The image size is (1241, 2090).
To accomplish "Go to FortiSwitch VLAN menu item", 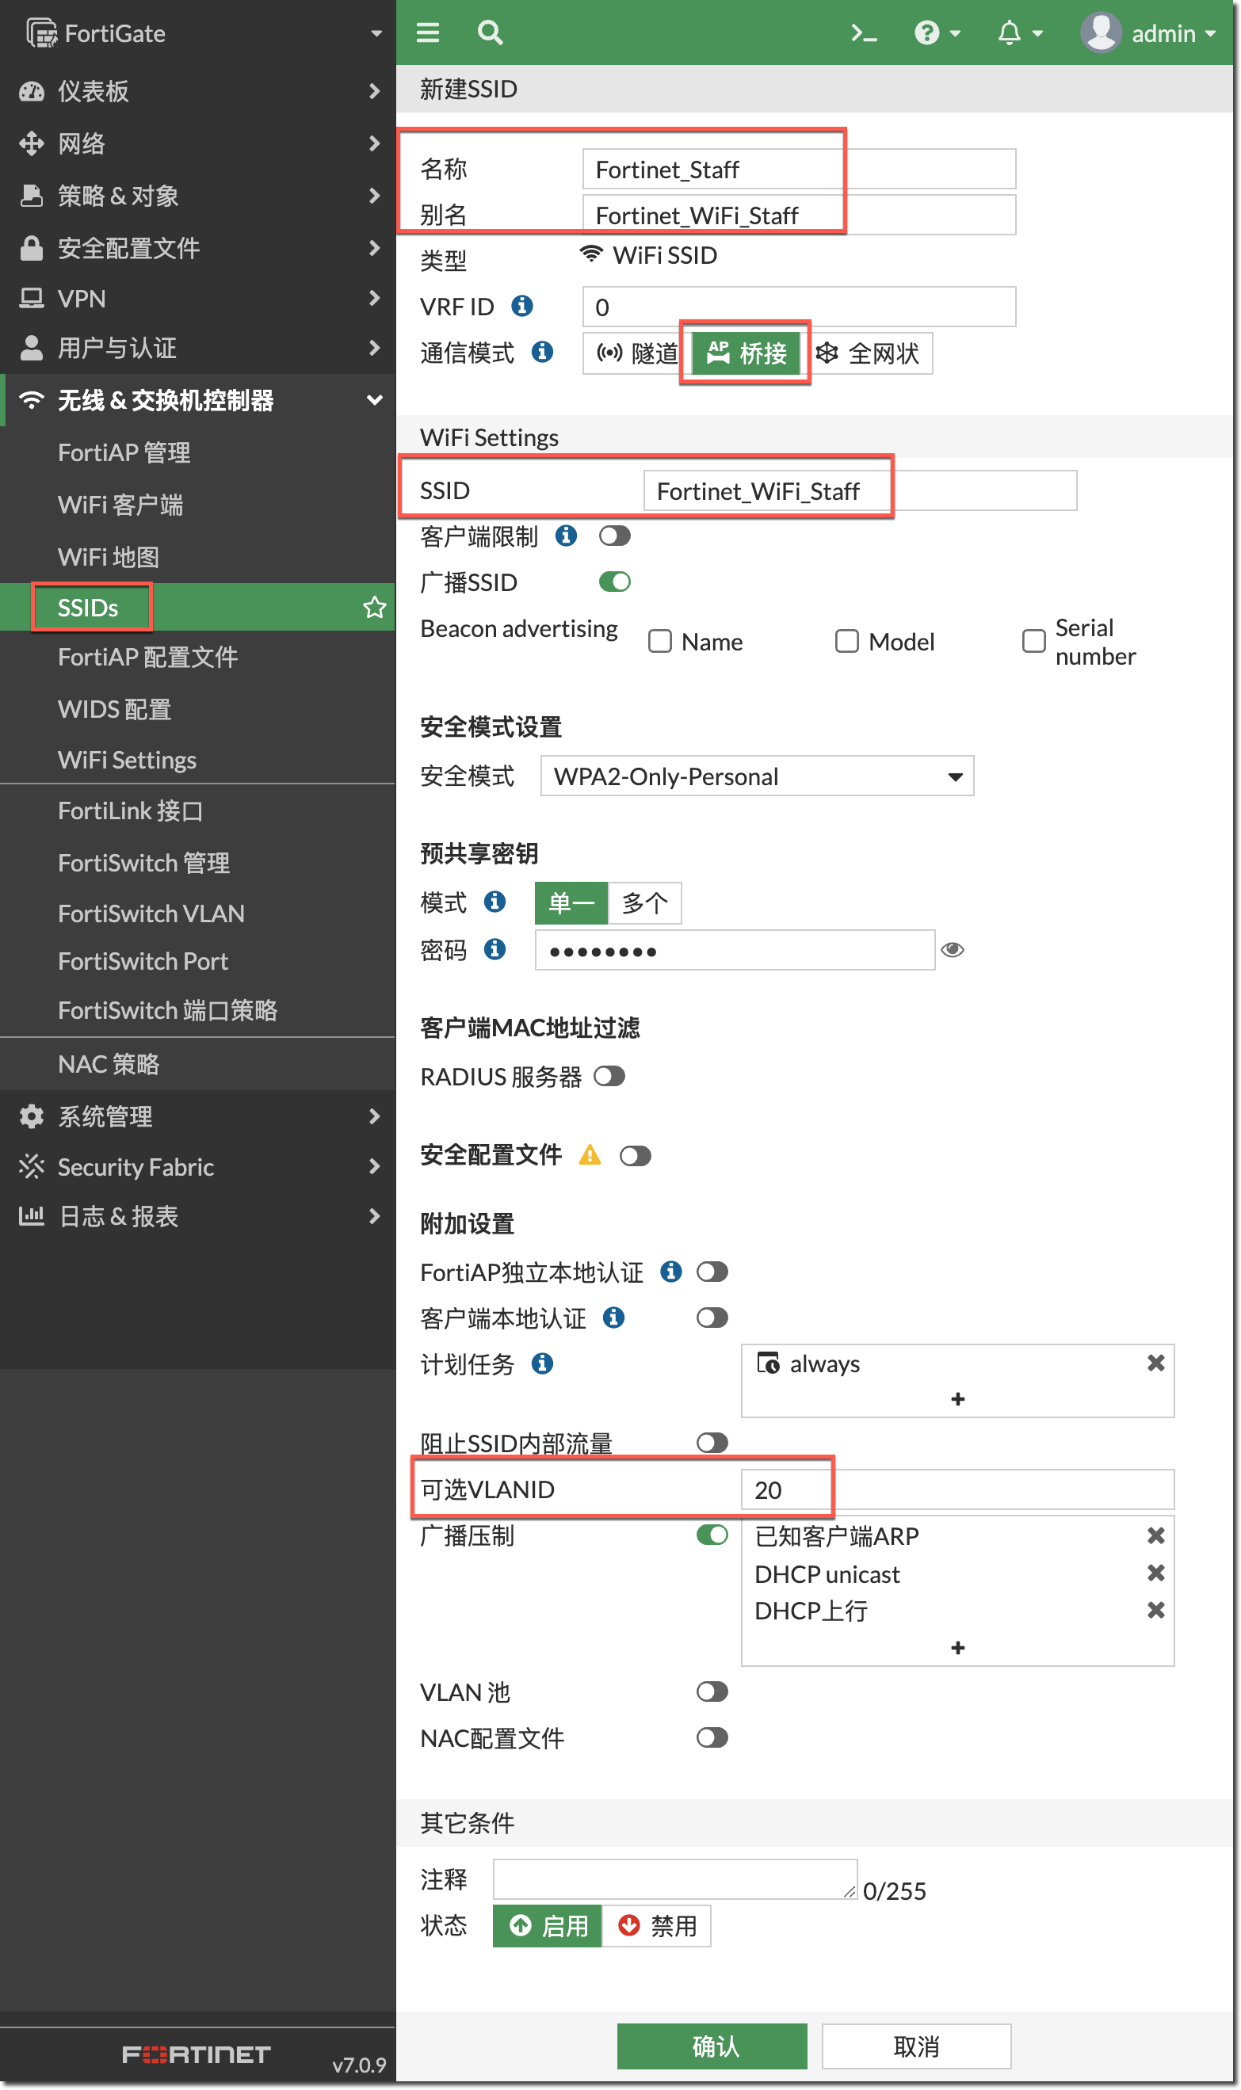I will pos(151,913).
